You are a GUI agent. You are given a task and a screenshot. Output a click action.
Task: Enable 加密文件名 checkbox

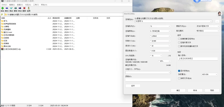[179, 78]
